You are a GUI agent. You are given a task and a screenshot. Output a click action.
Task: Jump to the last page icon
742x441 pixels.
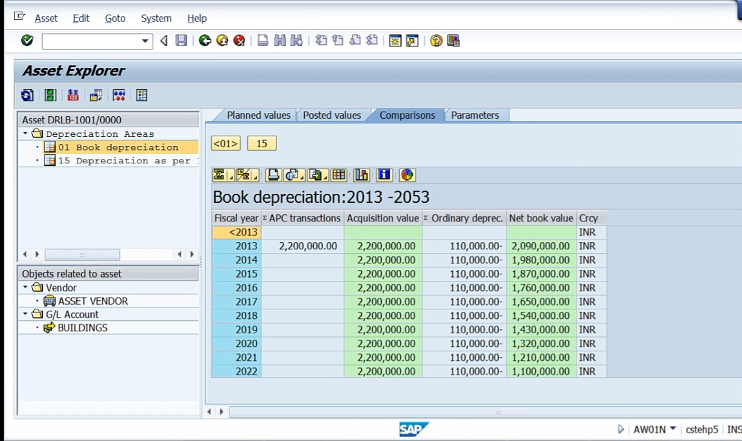click(372, 41)
